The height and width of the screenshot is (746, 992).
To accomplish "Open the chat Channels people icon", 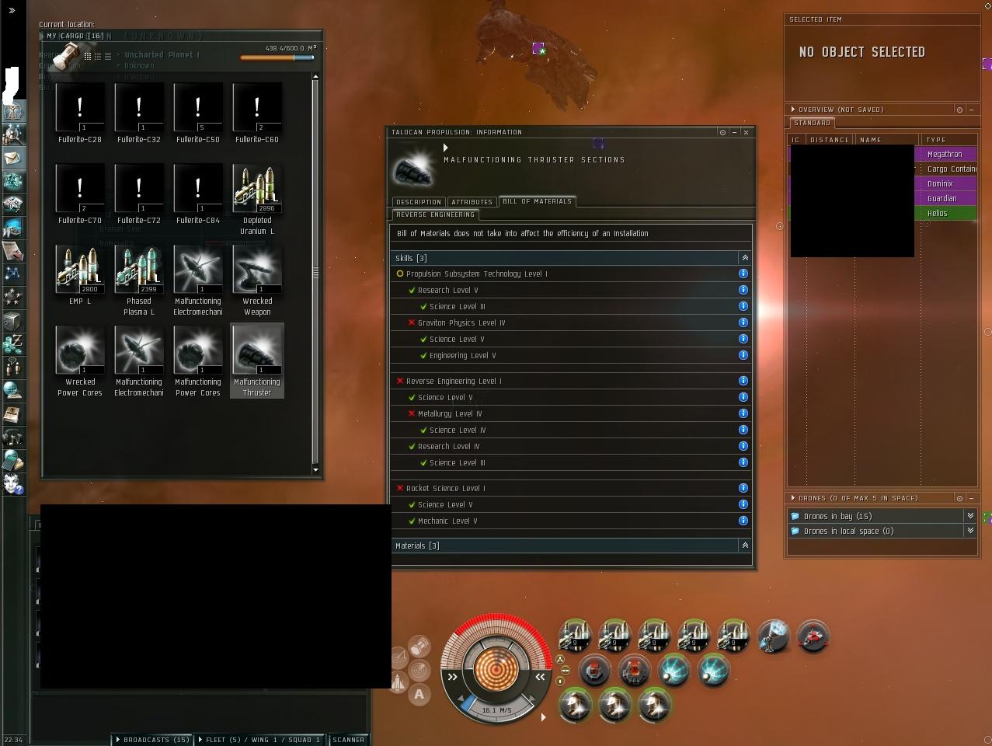I will click(x=12, y=368).
